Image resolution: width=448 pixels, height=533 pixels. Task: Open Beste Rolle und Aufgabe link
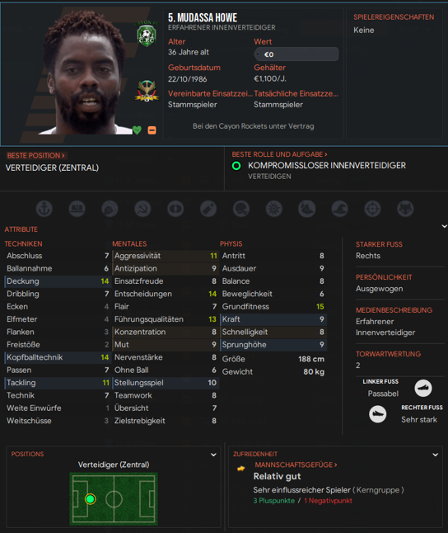point(280,154)
